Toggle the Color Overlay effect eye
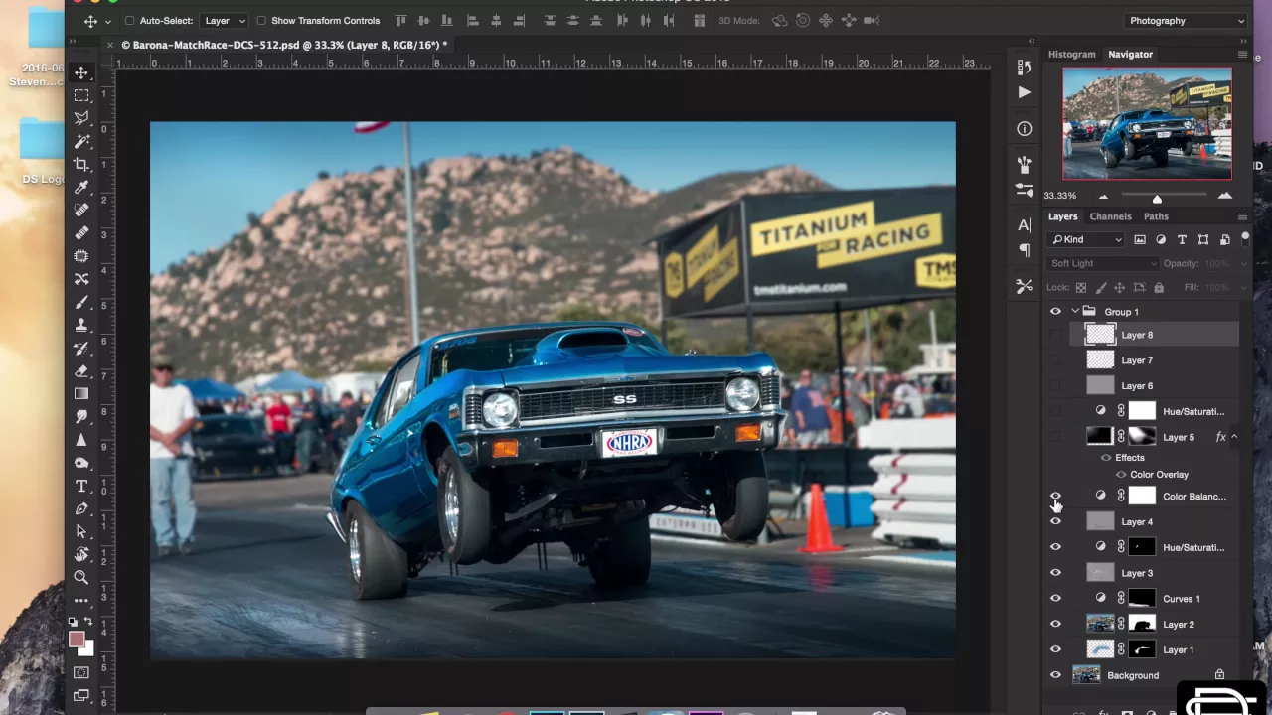Screen dimensions: 1272x715 [x=1121, y=475]
